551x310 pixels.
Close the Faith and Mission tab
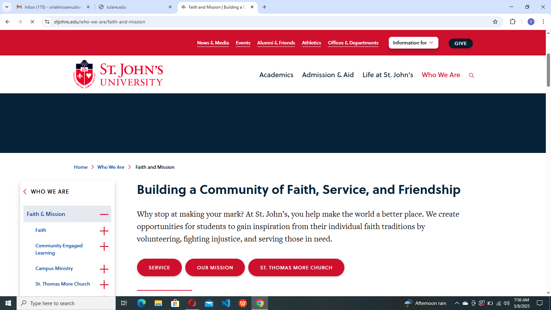click(252, 7)
